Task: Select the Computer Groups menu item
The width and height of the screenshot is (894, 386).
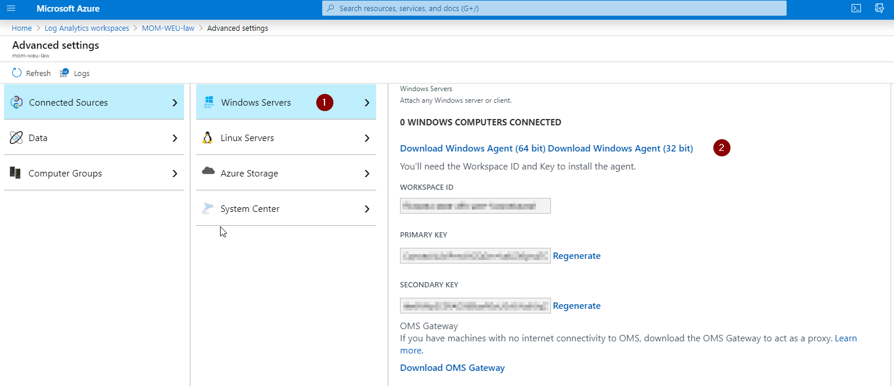Action: pyautogui.click(x=94, y=173)
